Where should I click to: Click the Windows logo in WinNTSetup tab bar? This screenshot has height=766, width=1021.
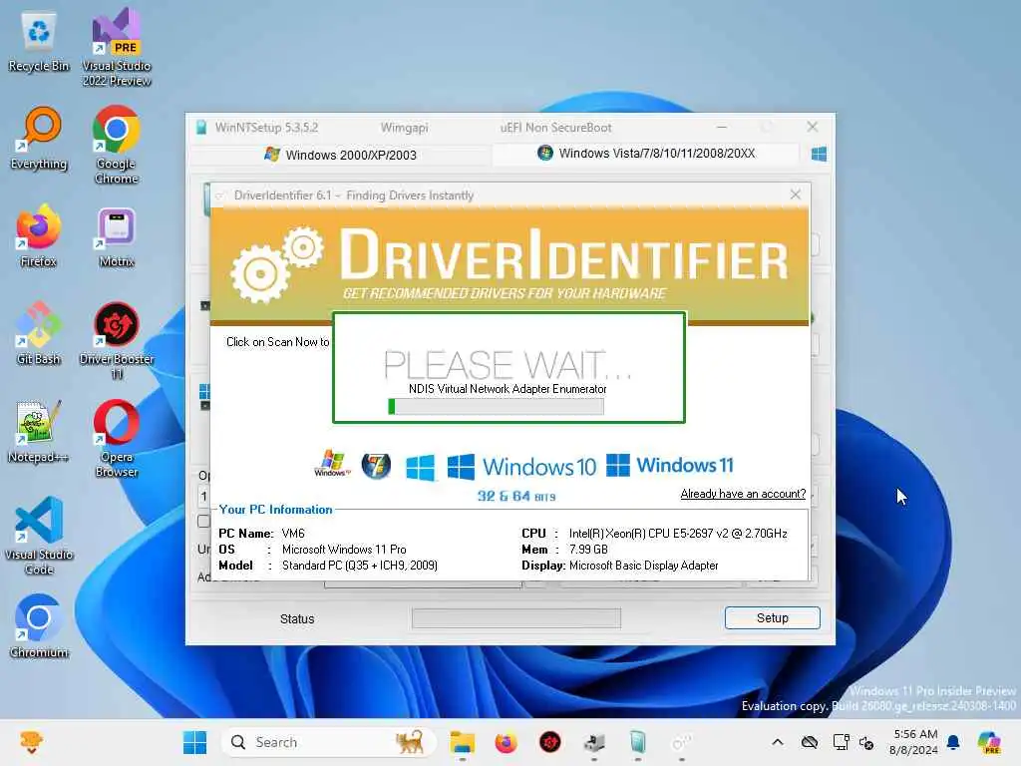click(x=820, y=155)
